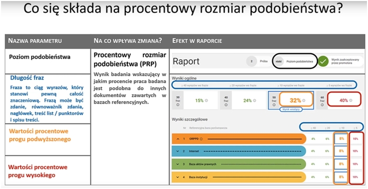Click 'Wartości procentowe progu wysokiego' cell
The image size is (368, 189).
48,170
